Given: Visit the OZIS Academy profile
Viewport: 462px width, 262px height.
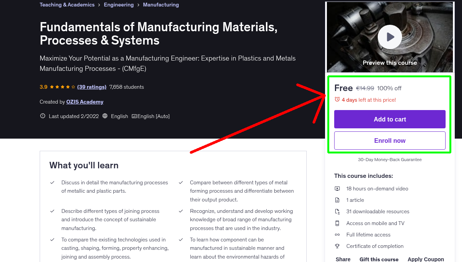Looking at the screenshot, I should [x=85, y=102].
